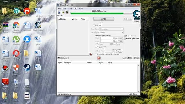
Task: Check Pause the game while scanning
Action: click(x=96, y=54)
